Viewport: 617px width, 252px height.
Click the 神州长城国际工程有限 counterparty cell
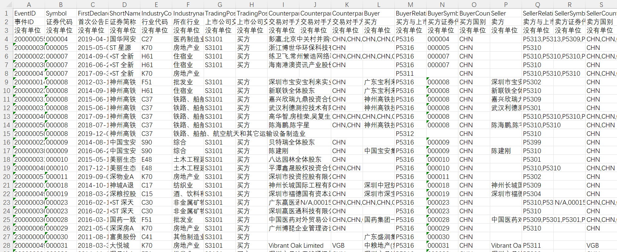click(x=299, y=185)
